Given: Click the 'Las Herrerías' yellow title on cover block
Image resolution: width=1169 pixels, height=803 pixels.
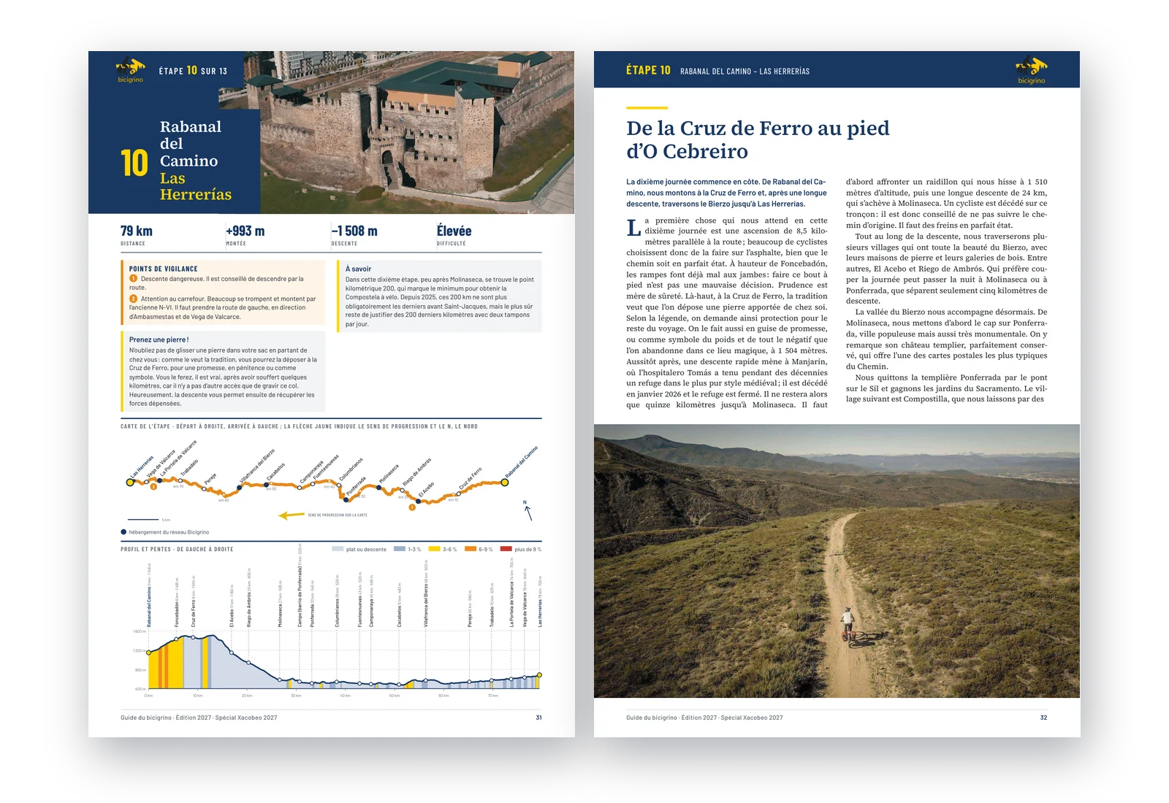Looking at the screenshot, I should [x=196, y=186].
